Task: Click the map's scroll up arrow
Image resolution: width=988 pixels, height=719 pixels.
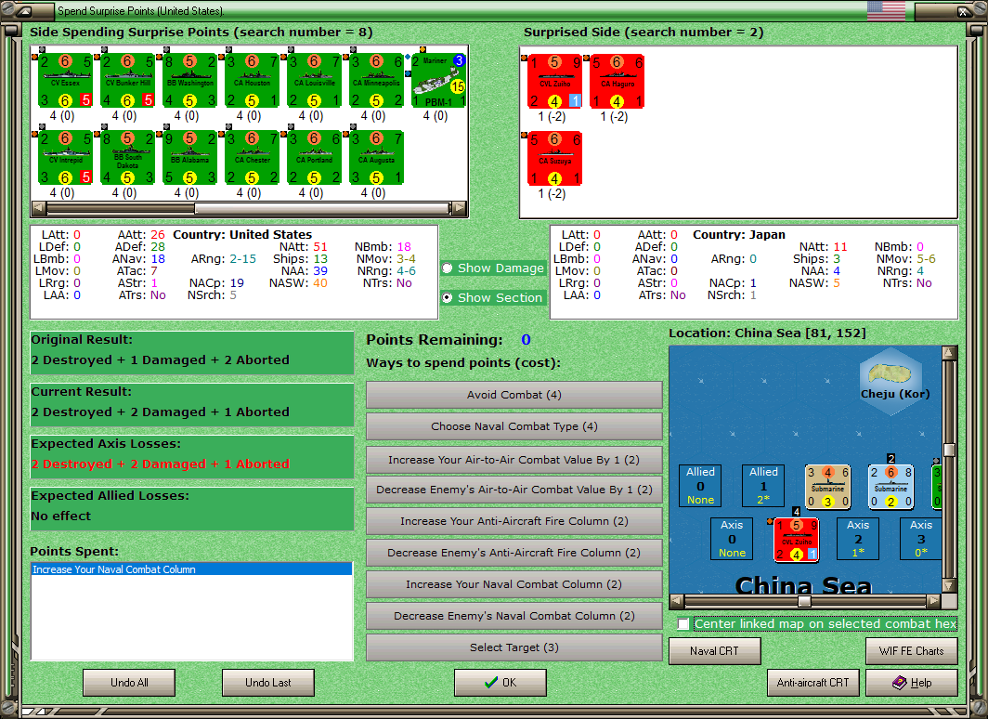Action: point(950,353)
